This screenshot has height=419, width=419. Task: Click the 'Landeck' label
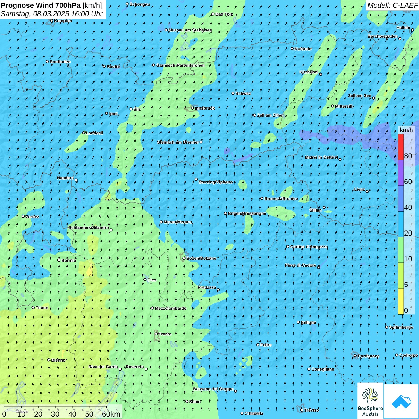[95, 133]
